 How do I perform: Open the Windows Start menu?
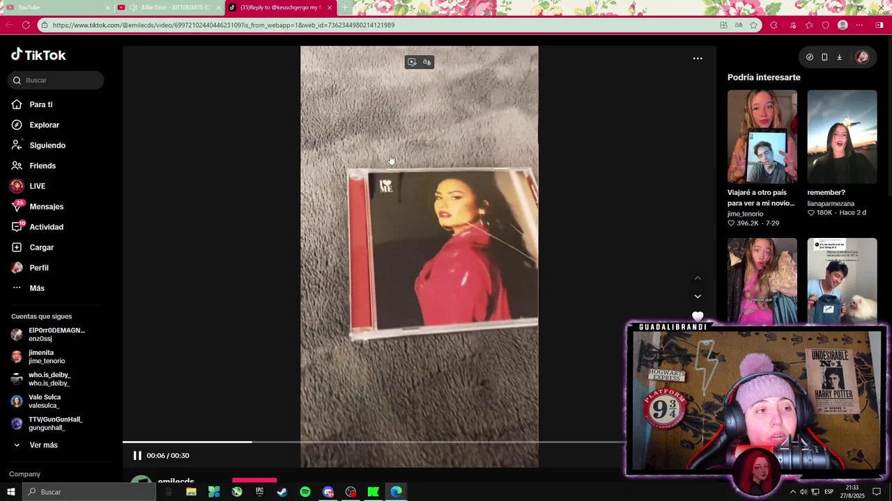pyautogui.click(x=10, y=492)
